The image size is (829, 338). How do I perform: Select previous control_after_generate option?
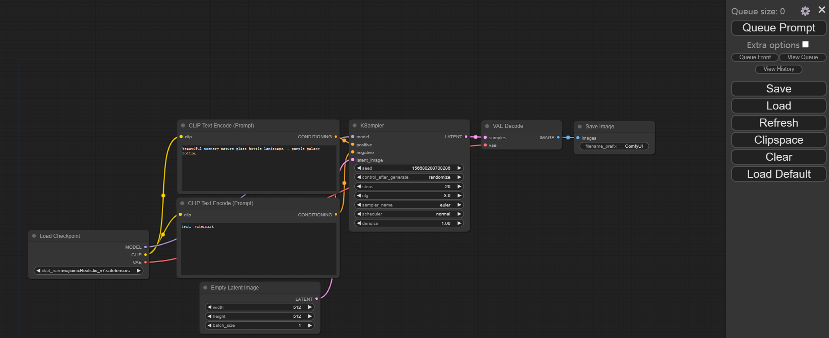[359, 177]
